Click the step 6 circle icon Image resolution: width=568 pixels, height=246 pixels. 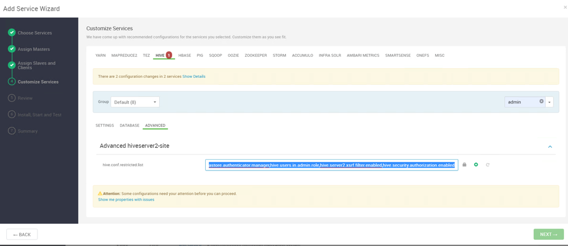coord(11,114)
